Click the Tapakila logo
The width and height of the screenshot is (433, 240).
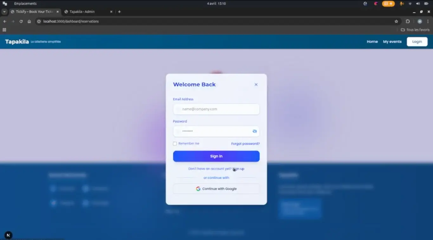[17, 42]
